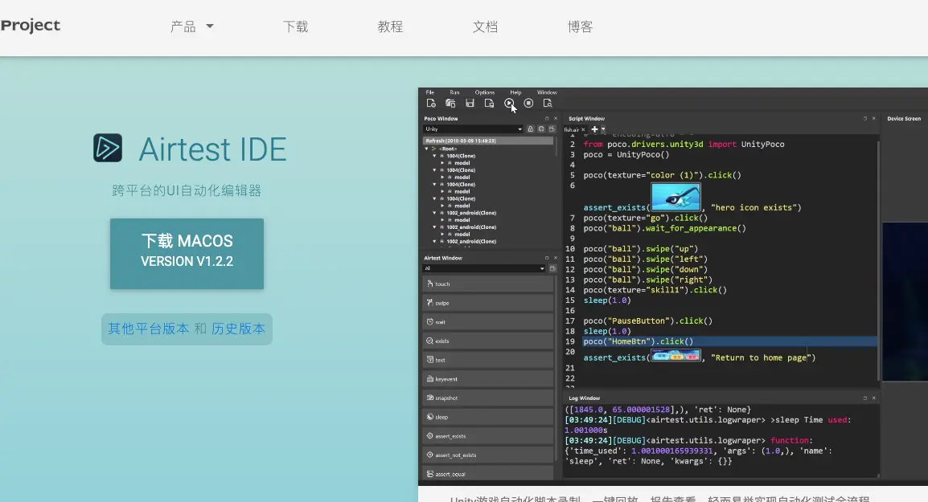Click the save floppy disk toolbar icon

tap(470, 104)
